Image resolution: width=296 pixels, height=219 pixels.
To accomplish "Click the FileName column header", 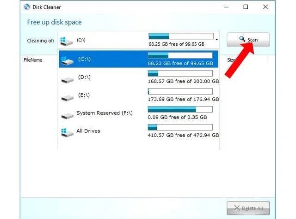I will click(x=33, y=60).
